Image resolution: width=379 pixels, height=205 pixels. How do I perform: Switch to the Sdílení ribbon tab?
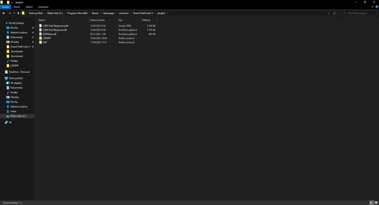tap(29, 7)
